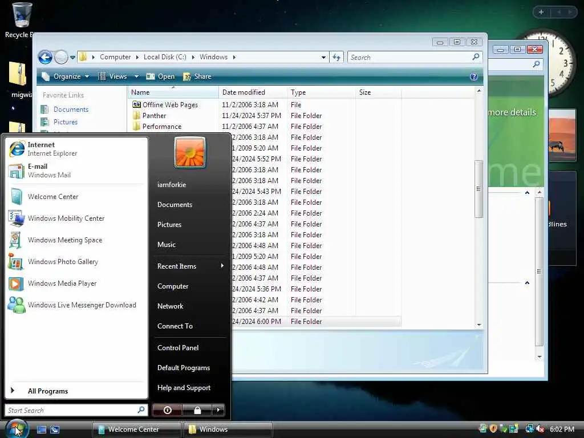This screenshot has width=584, height=438.
Task: Click the network tray icon
Action: tap(529, 429)
